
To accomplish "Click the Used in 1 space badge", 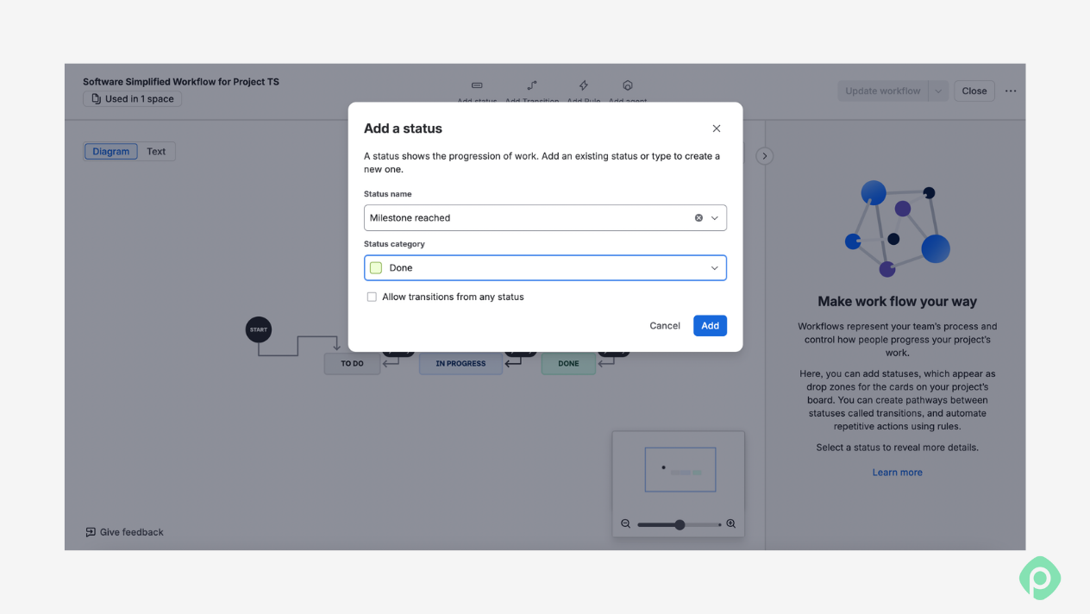I will pos(133,99).
